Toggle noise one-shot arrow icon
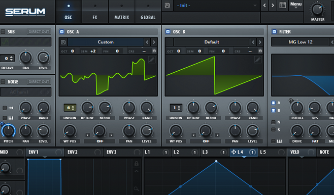 coord(11,108)
